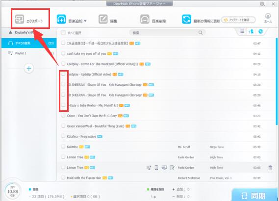Select the All Music headphone item in the sidebar
Viewport: 279px width, 201px height.
coord(29,43)
